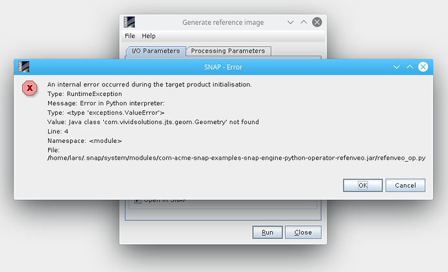Click Run in Generate reference image window
The image size is (448, 272).
click(268, 232)
